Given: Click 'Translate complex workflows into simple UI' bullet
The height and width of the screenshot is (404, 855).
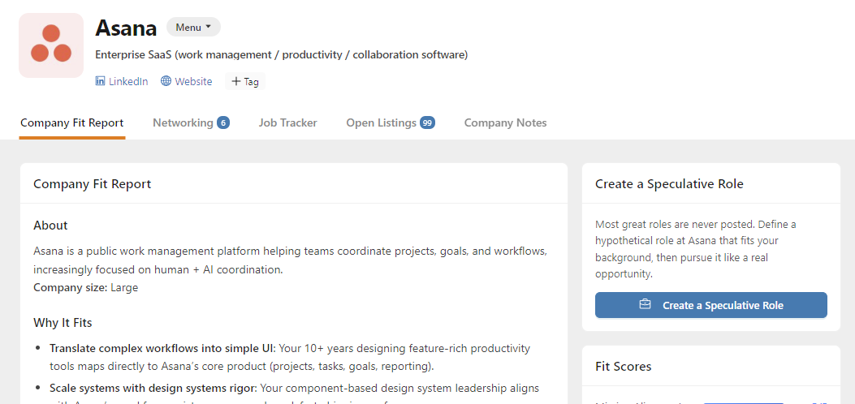Looking at the screenshot, I should (x=290, y=357).
